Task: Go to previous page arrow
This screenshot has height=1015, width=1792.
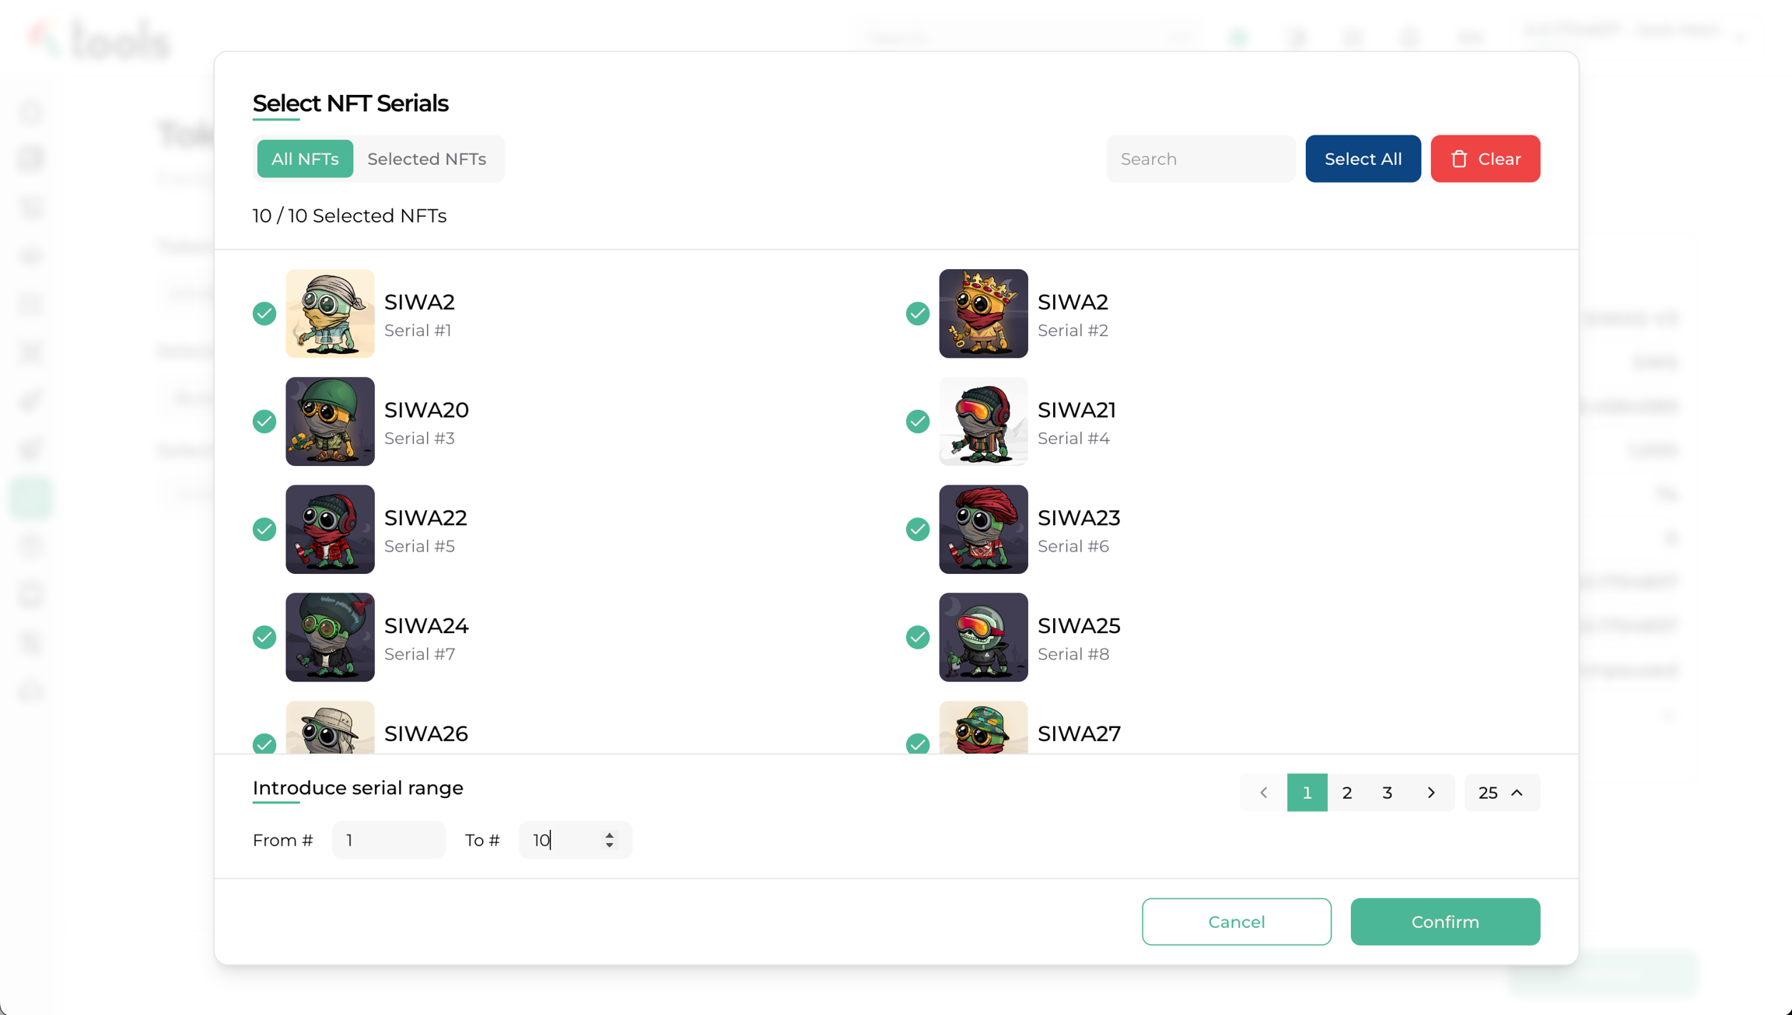Action: [x=1264, y=793]
